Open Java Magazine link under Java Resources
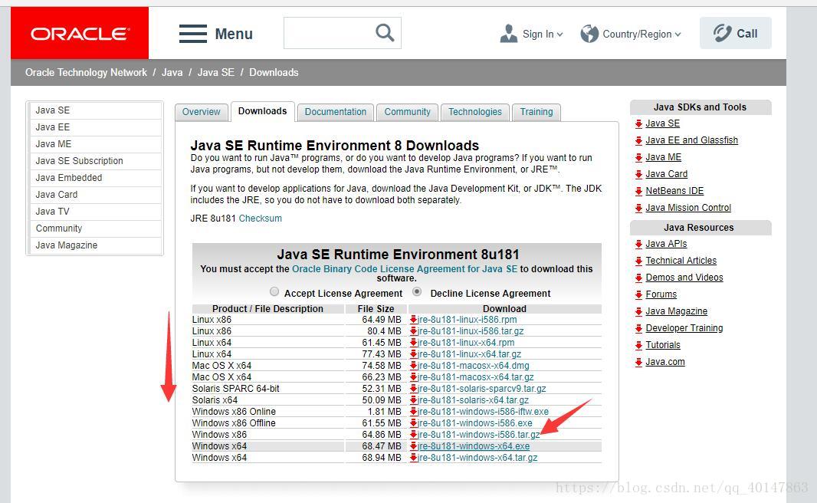 [676, 311]
